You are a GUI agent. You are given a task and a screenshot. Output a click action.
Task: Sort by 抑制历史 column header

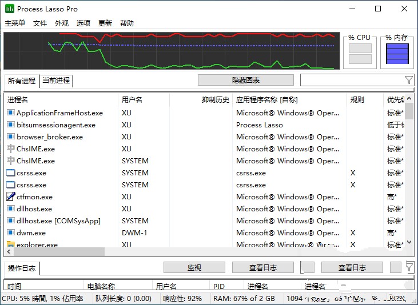[201, 100]
